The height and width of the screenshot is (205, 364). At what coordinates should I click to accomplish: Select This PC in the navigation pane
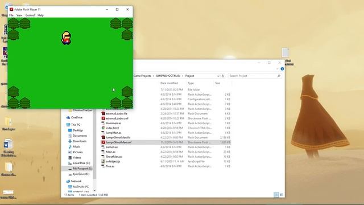click(76, 125)
